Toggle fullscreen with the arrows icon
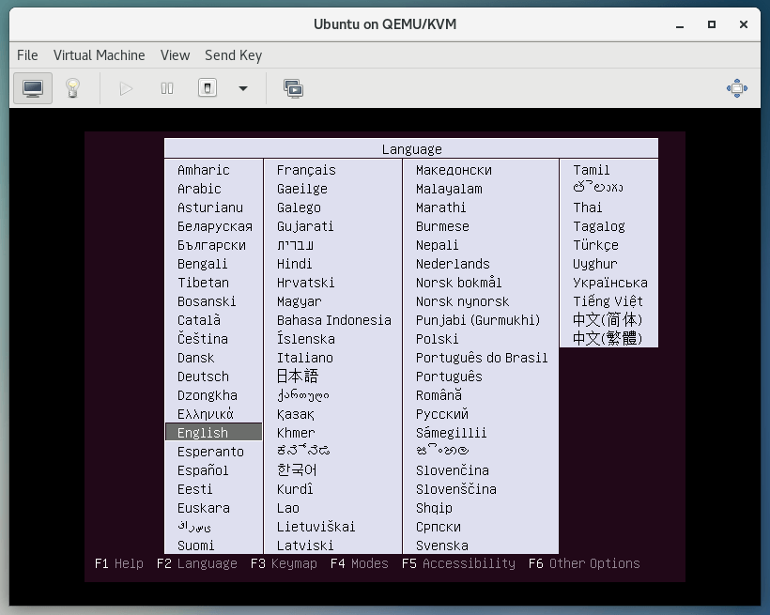Image resolution: width=770 pixels, height=615 pixels. [737, 87]
